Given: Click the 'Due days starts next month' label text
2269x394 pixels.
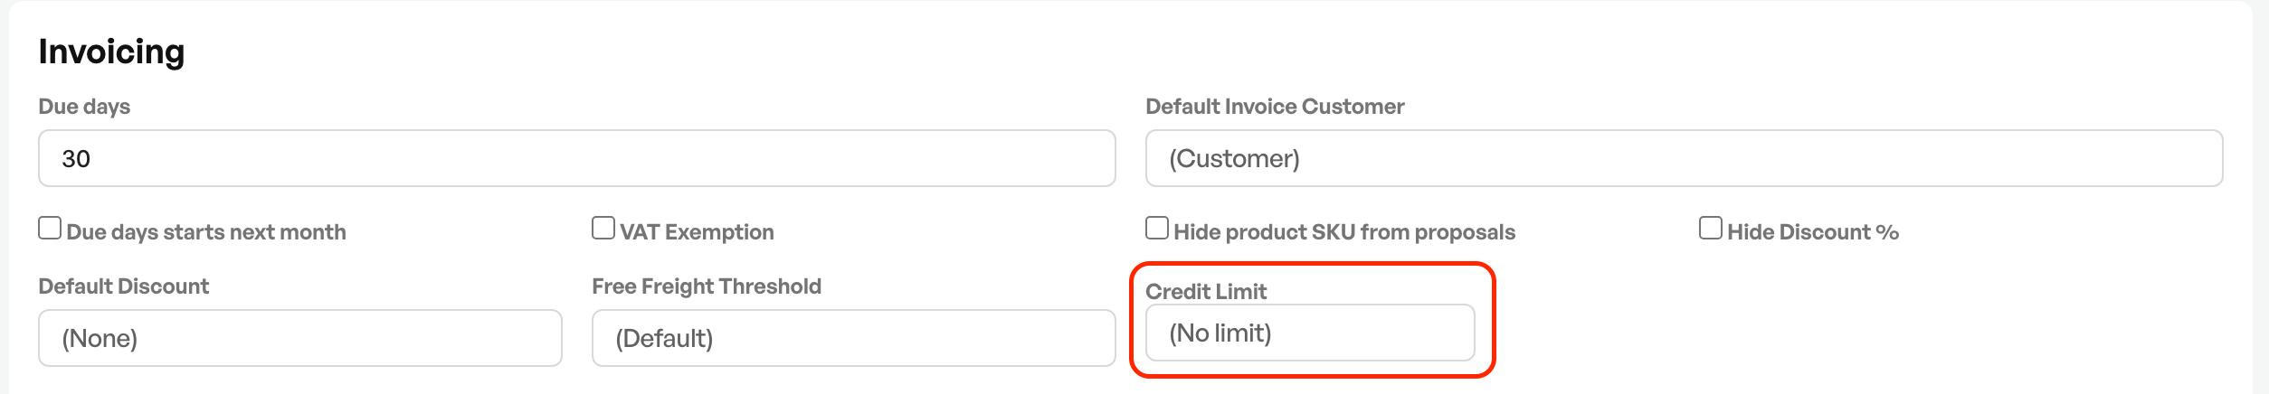Looking at the screenshot, I should coord(206,232).
